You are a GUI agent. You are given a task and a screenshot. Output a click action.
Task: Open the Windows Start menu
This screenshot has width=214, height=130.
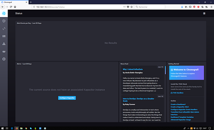[x=2, y=128]
